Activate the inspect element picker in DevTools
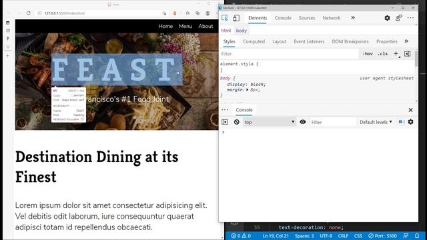427x240 pixels. 225,18
